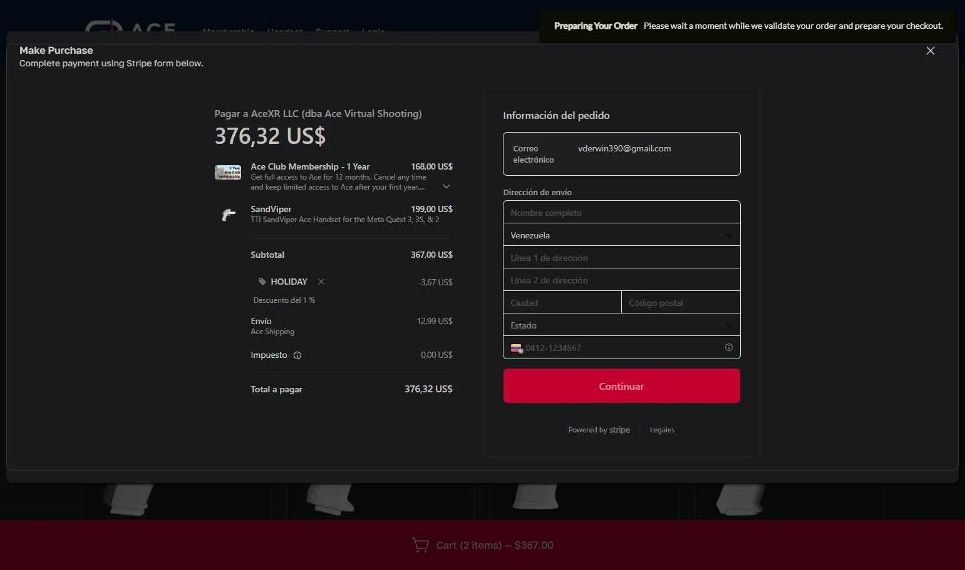Focus the phone number field 0412-1234567
The height and width of the screenshot is (570, 965).
[622, 347]
